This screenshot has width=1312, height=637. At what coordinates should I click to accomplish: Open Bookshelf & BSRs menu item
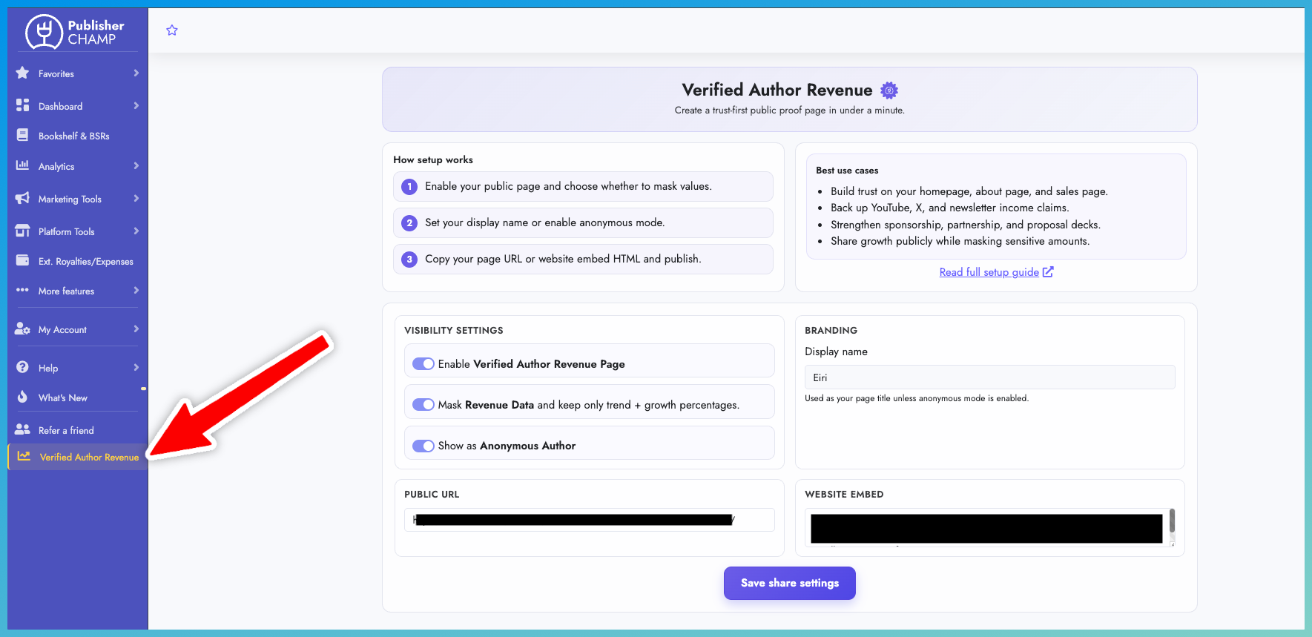point(74,136)
